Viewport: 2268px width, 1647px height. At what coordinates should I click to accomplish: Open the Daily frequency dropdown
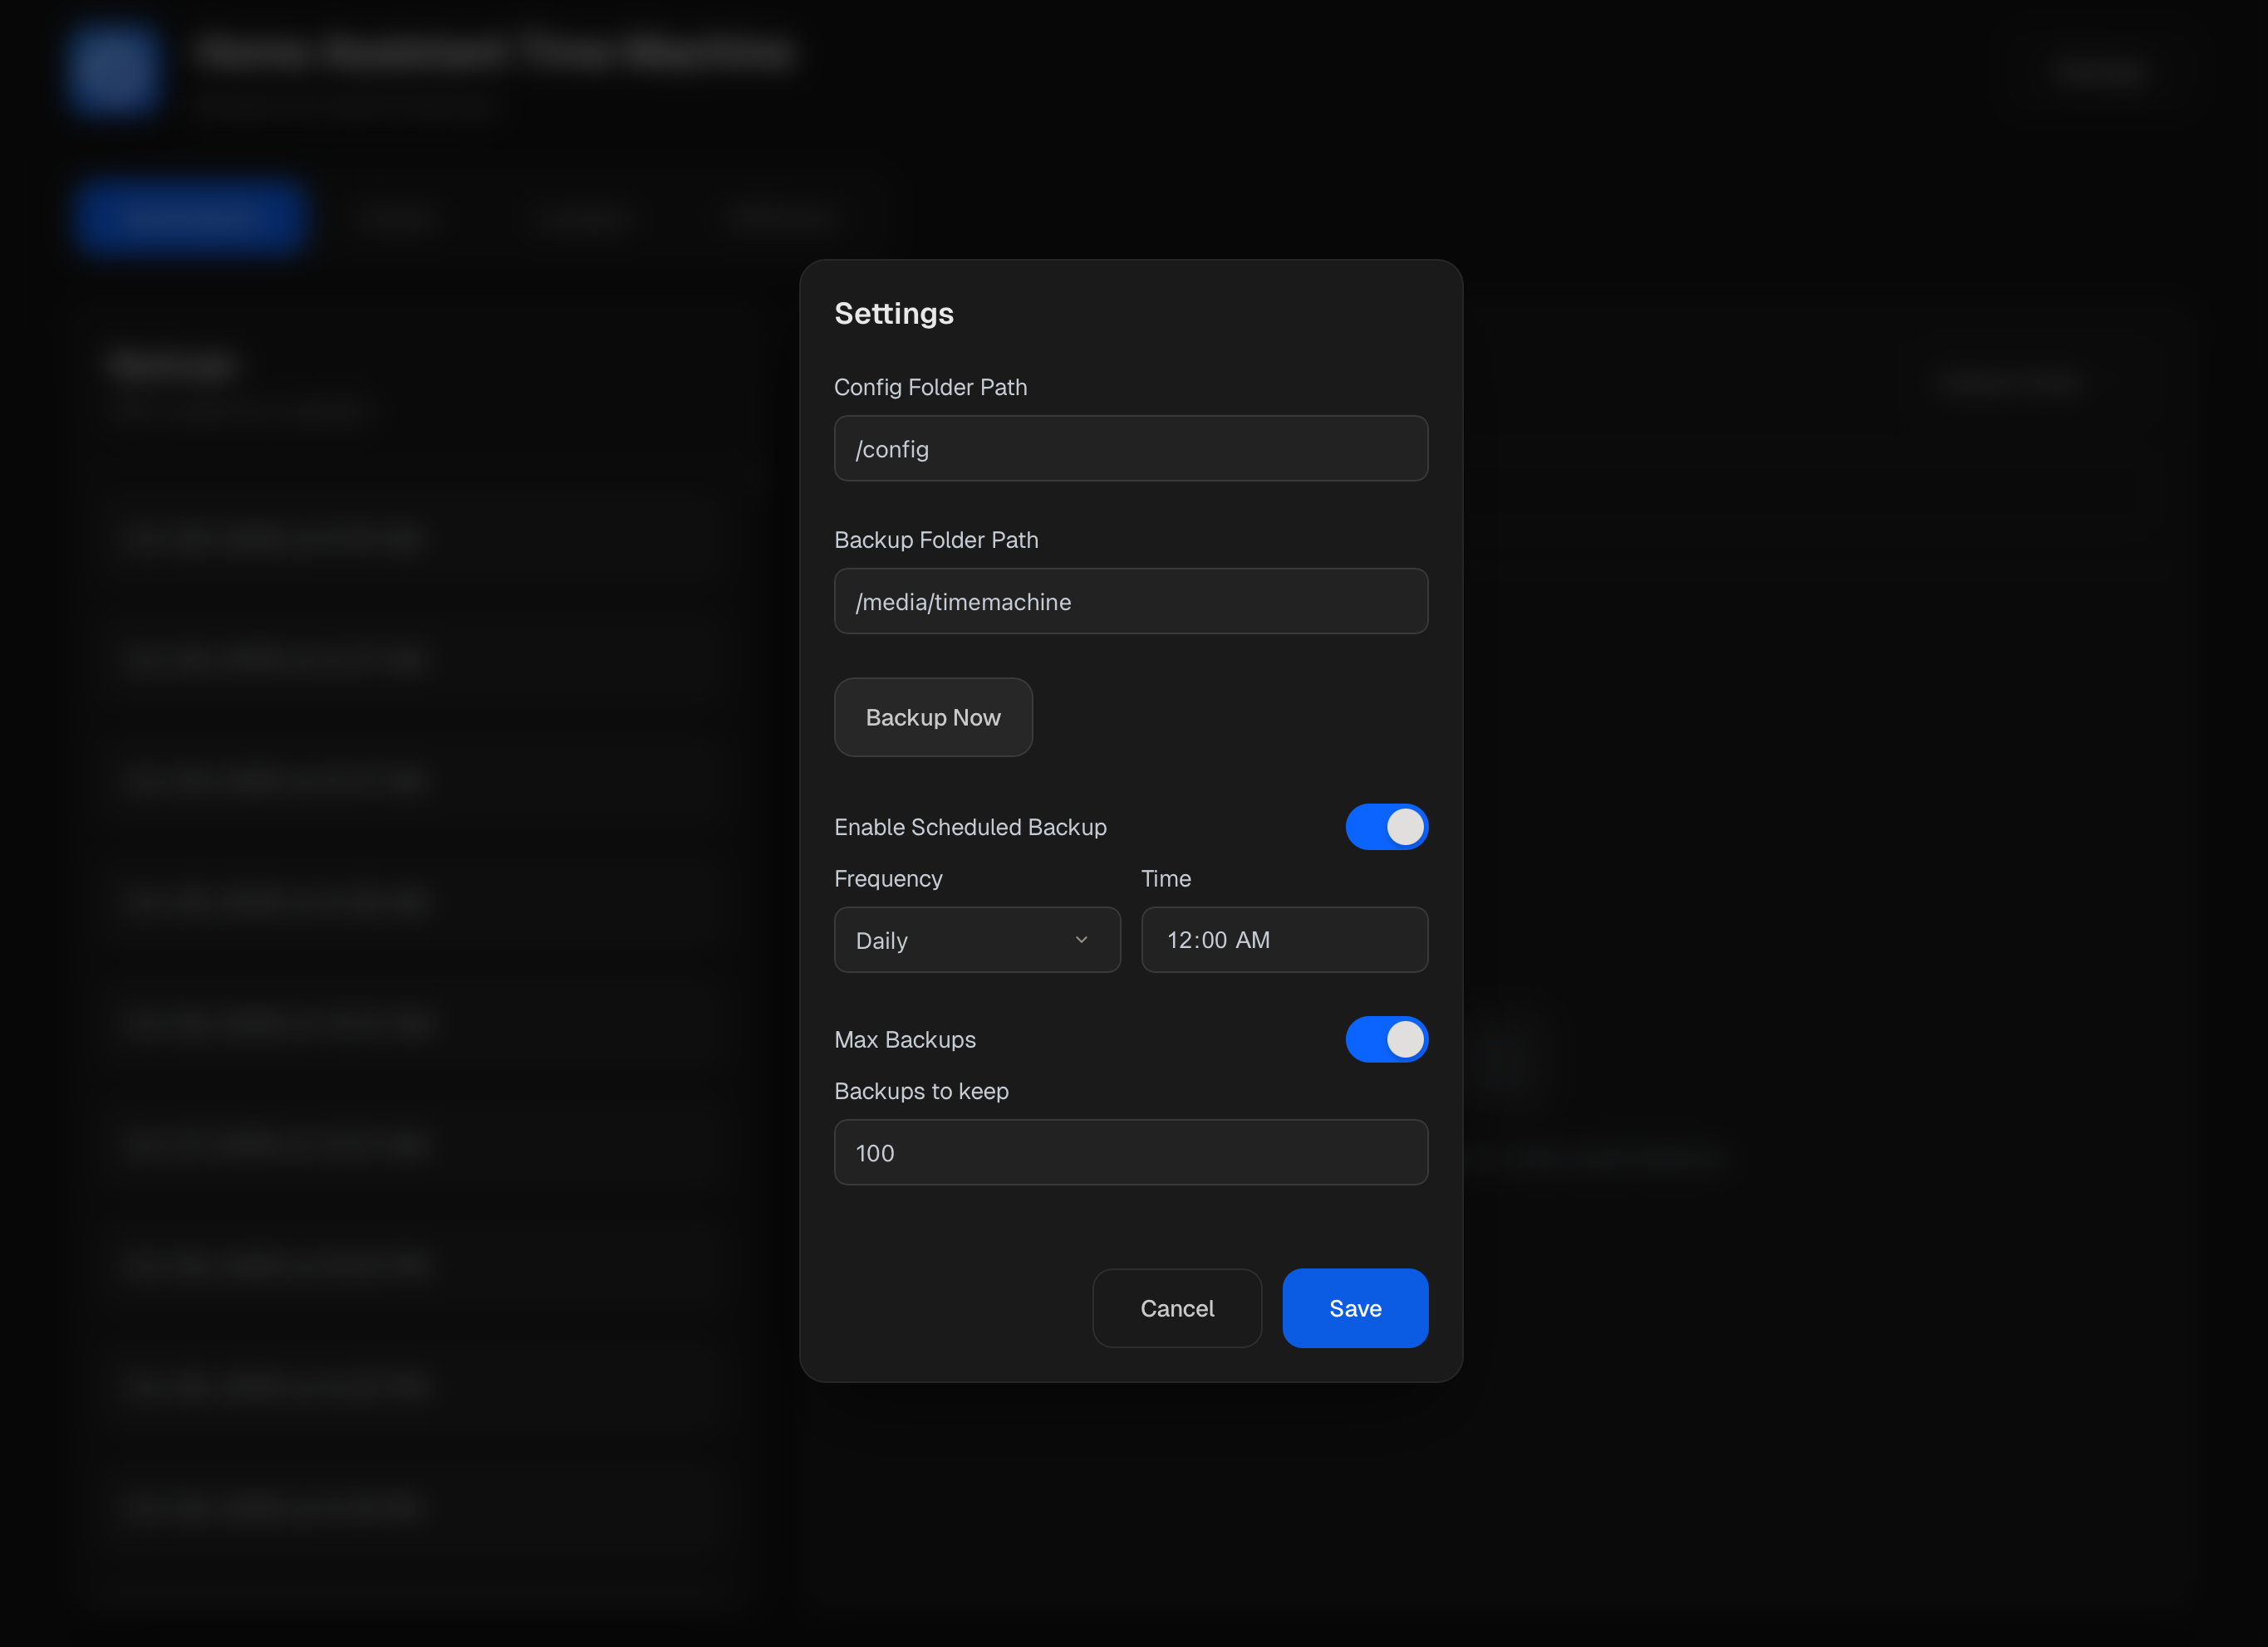pos(976,940)
